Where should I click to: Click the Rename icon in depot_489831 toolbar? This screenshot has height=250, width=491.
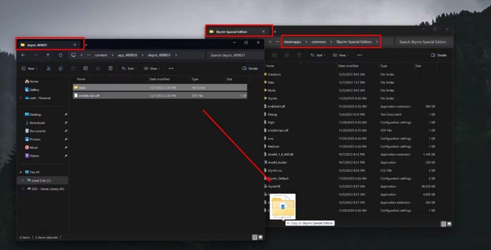pos(85,68)
